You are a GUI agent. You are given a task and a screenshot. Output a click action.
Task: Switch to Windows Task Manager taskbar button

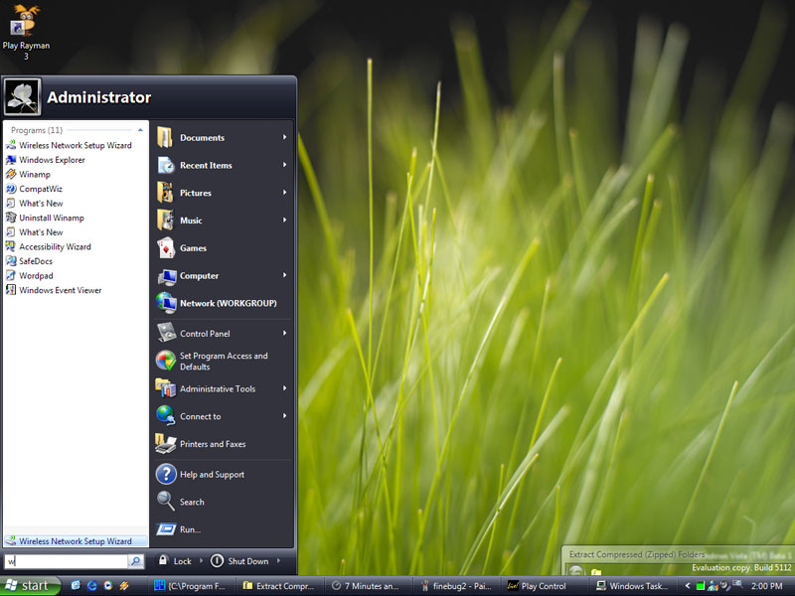633,586
